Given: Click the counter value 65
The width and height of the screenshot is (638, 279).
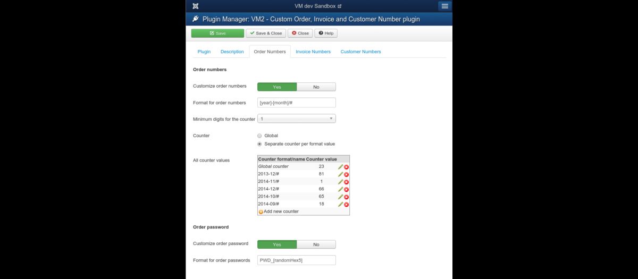Looking at the screenshot, I should 322,197.
